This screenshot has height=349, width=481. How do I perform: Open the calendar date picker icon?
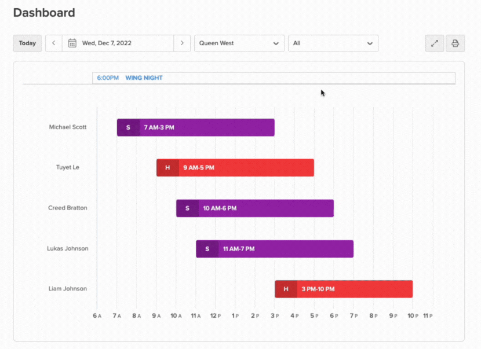(72, 43)
